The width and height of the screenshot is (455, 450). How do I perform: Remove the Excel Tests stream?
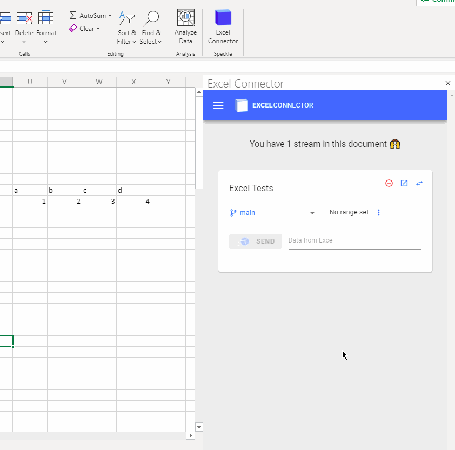[x=389, y=183]
